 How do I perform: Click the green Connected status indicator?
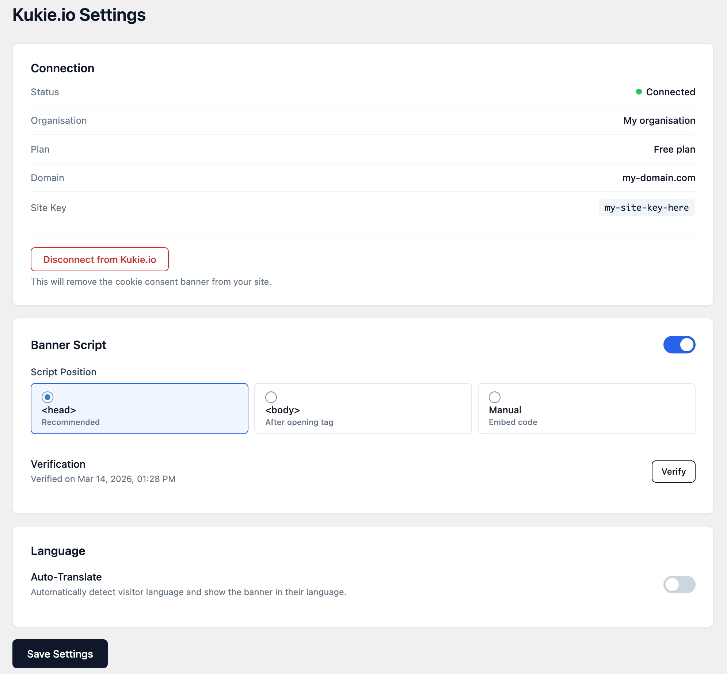tap(666, 92)
